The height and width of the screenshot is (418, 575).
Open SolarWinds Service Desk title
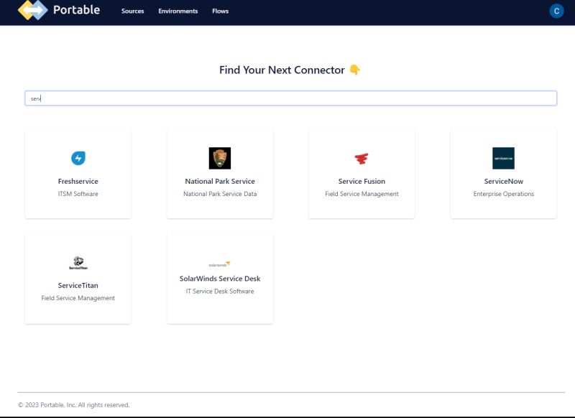219,279
